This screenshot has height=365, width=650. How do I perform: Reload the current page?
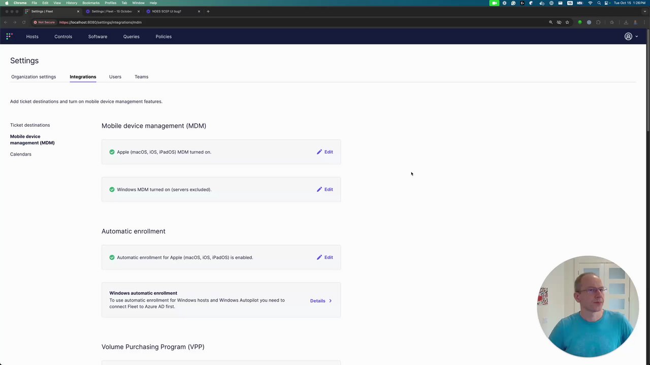coord(24,22)
